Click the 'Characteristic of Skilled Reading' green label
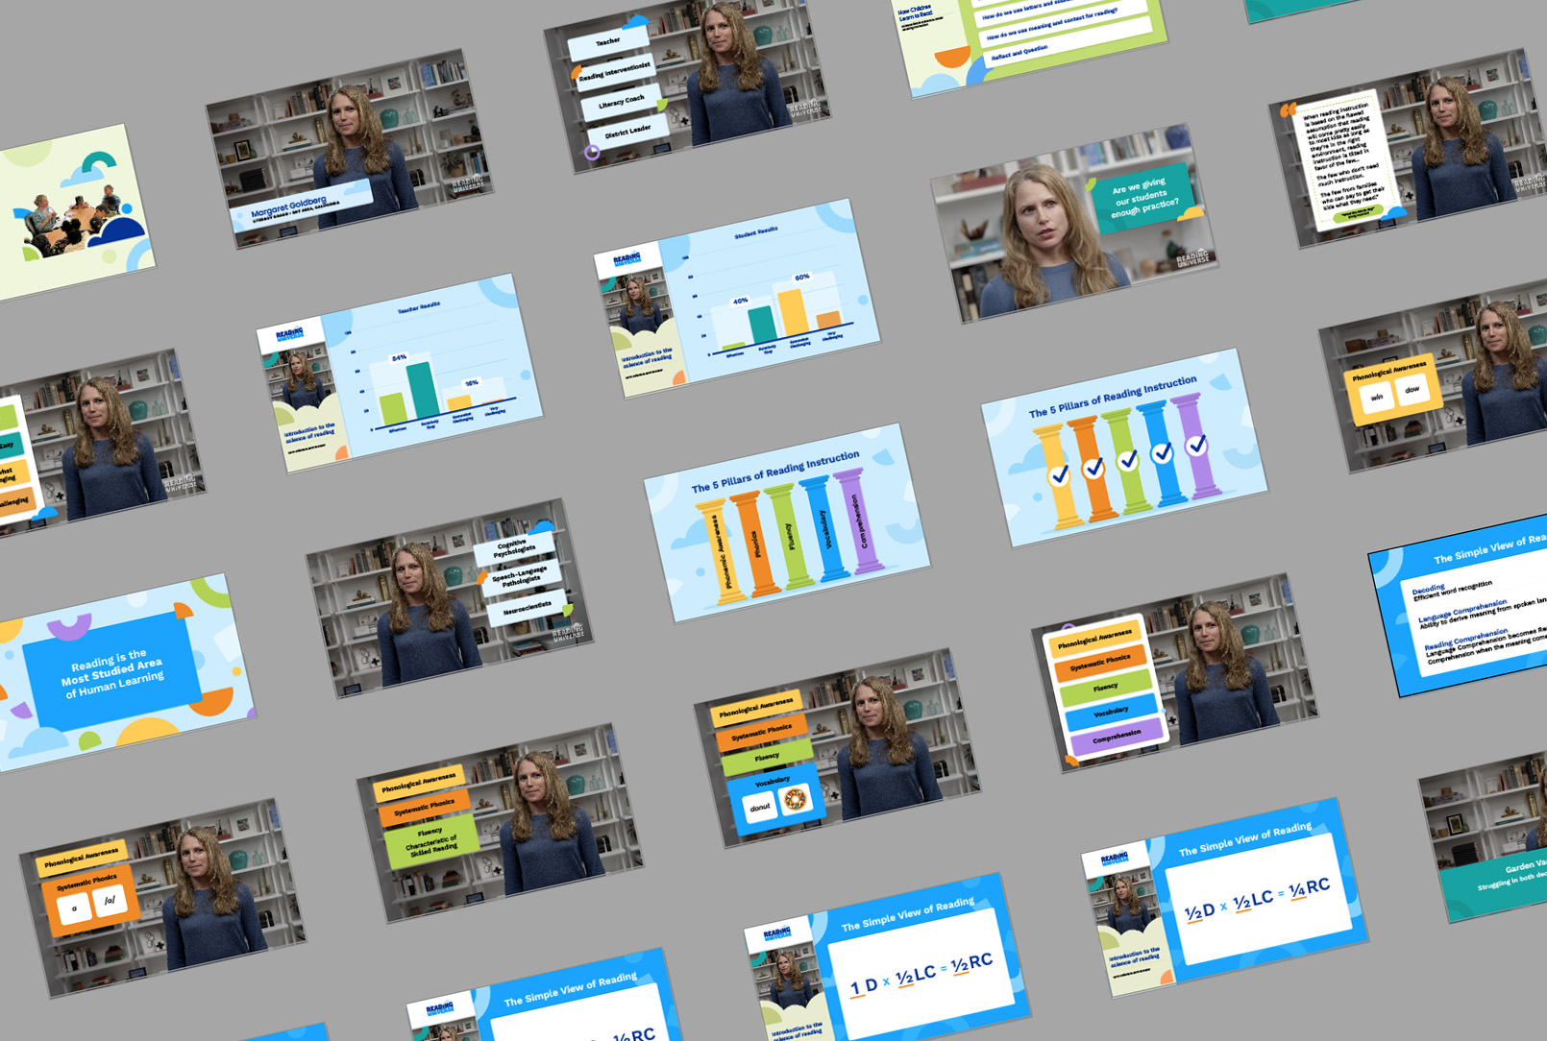This screenshot has height=1041, width=1547. (431, 841)
